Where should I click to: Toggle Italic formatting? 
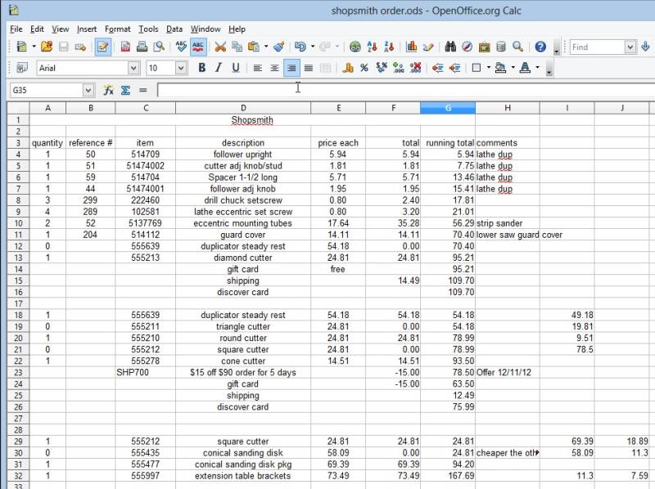(219, 68)
